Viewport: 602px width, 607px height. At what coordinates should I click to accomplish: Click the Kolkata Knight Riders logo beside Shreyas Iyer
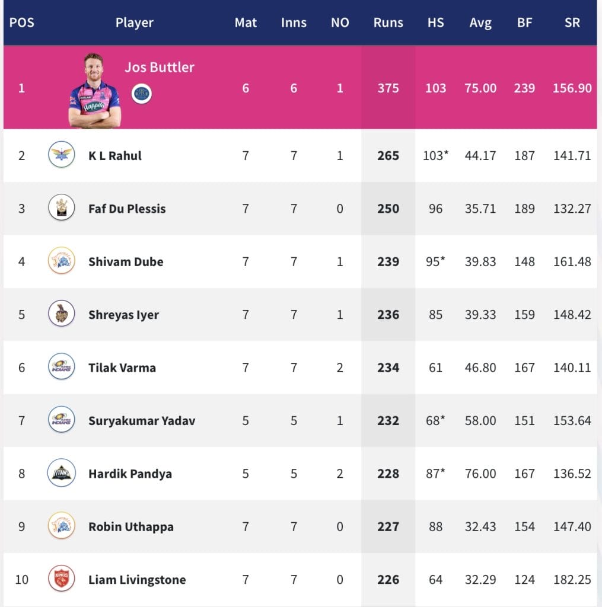(x=62, y=314)
